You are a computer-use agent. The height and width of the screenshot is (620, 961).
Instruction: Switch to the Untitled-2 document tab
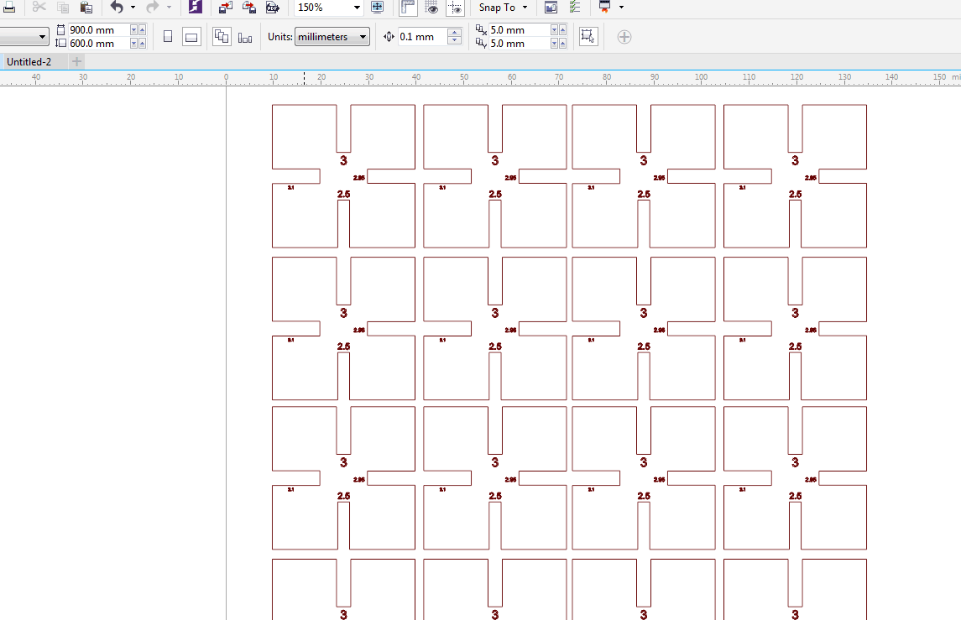[x=29, y=61]
